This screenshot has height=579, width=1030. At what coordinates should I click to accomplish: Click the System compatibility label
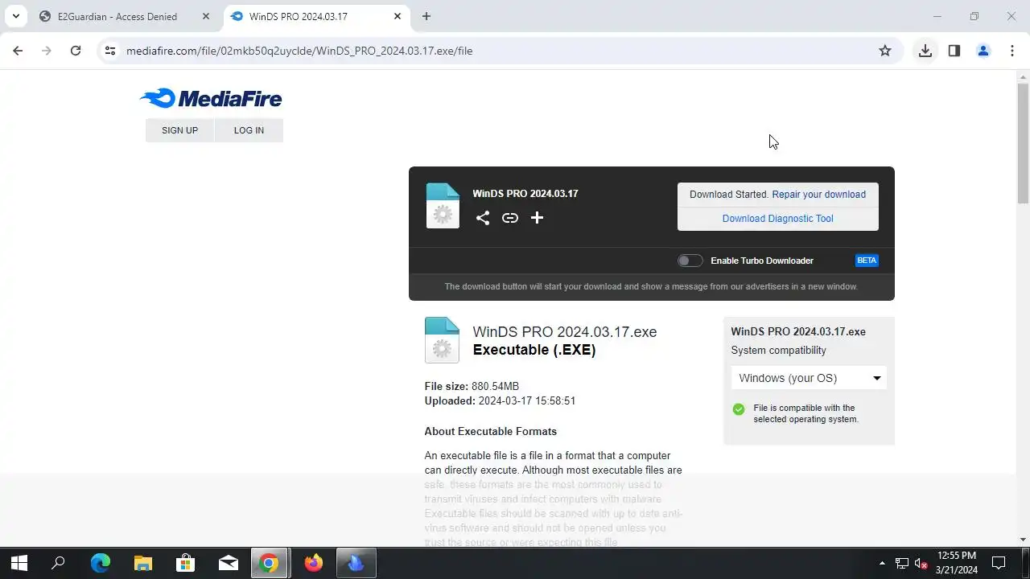pyautogui.click(x=778, y=351)
